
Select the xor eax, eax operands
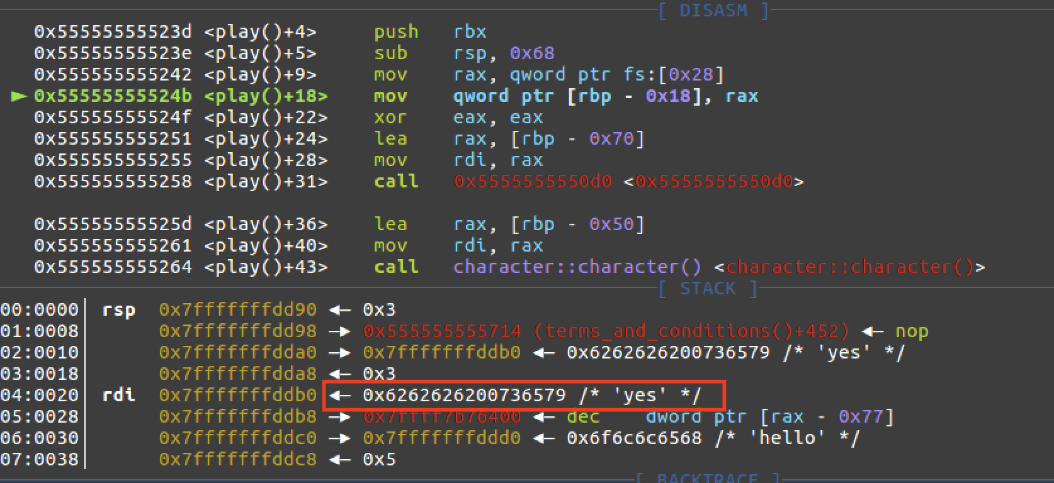[x=498, y=117]
